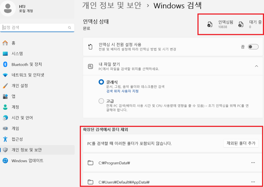Select 개인 정보 및 보안 in sidebar
Screen dimensions: 264x187
point(37,150)
